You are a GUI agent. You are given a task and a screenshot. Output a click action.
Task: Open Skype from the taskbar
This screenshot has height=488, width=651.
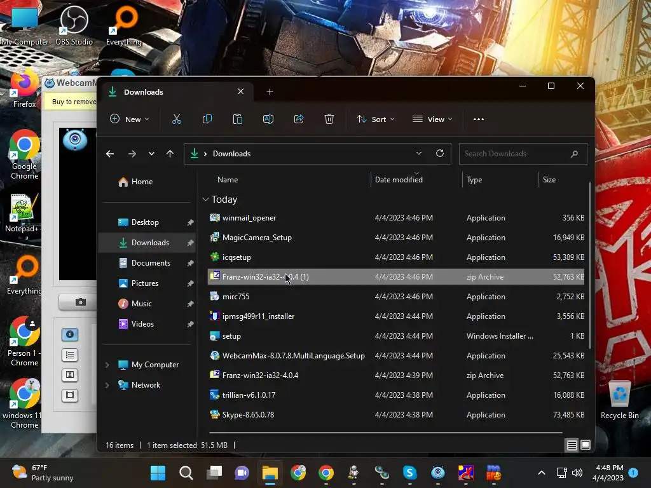pos(410,473)
